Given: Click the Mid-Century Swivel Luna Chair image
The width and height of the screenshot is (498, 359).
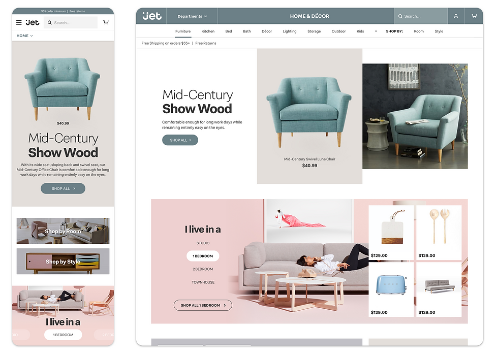Looking at the screenshot, I should tap(309, 113).
